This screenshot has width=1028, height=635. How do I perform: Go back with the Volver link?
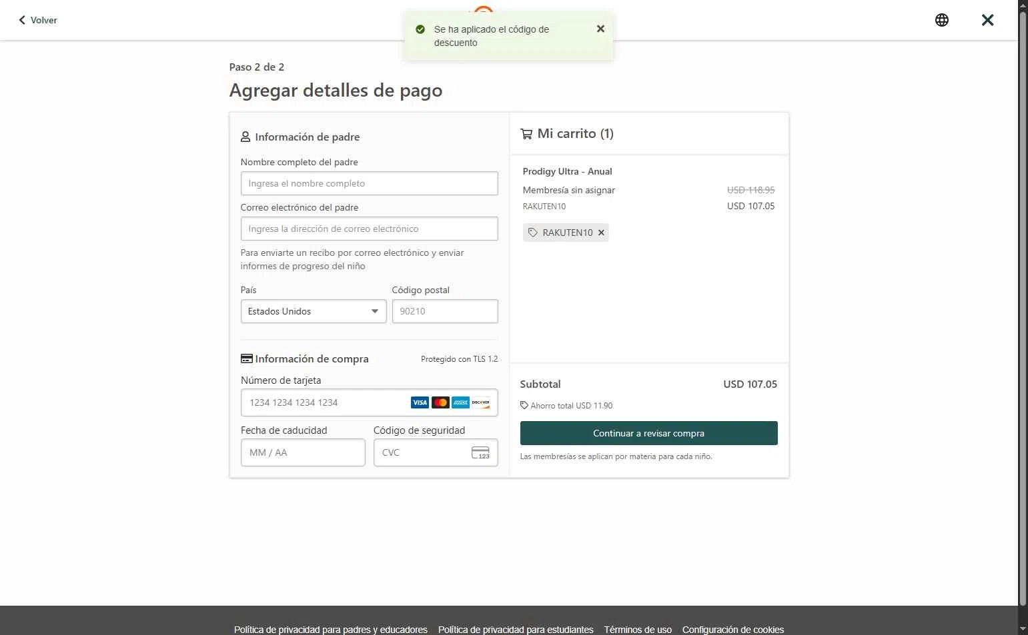coord(37,20)
